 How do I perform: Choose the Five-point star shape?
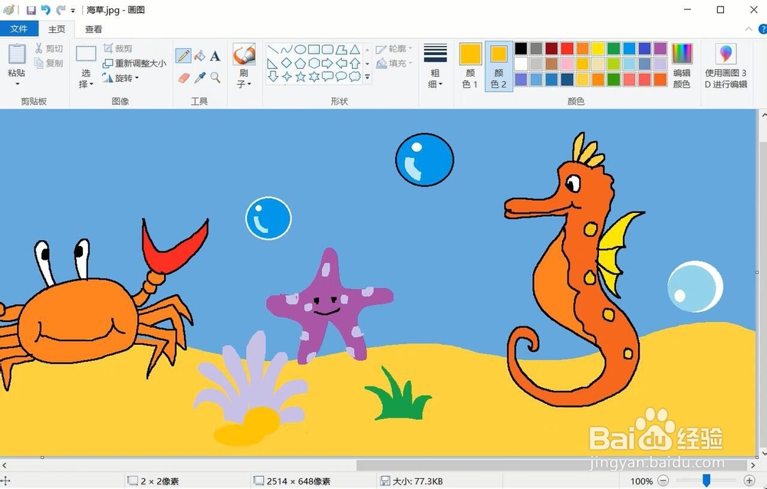pos(301,77)
